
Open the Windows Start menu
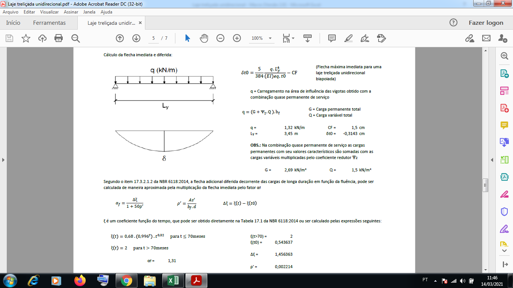(10, 280)
